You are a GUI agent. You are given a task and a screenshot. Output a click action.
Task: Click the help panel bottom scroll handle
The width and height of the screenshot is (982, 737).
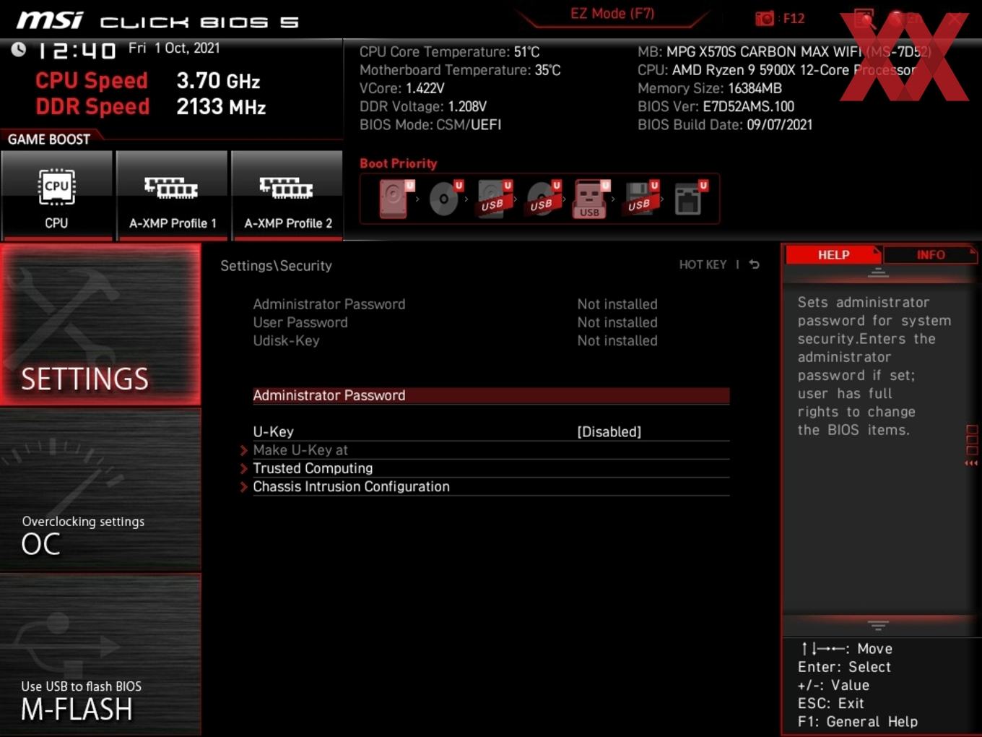tap(878, 625)
